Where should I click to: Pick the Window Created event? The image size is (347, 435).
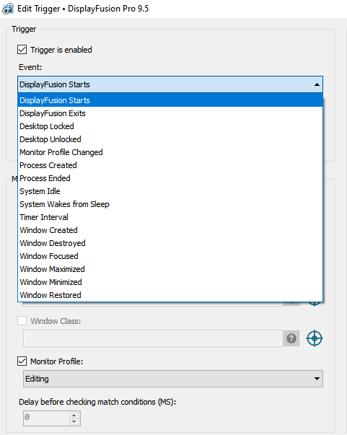click(170, 230)
